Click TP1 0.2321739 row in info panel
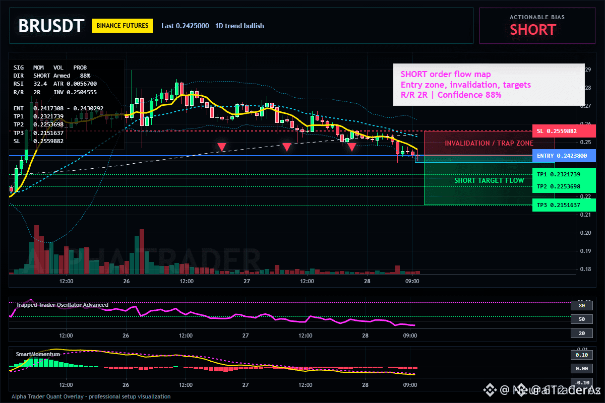605x403 pixels. pyautogui.click(x=39, y=116)
